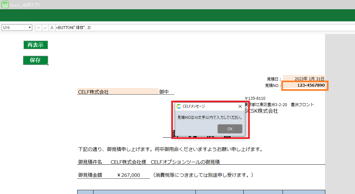This screenshot has width=355, height=194.
Task: Confirm the message by clicking OK
Action: coord(230,129)
